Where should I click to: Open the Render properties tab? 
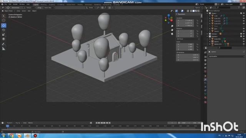pyautogui.click(x=205, y=57)
